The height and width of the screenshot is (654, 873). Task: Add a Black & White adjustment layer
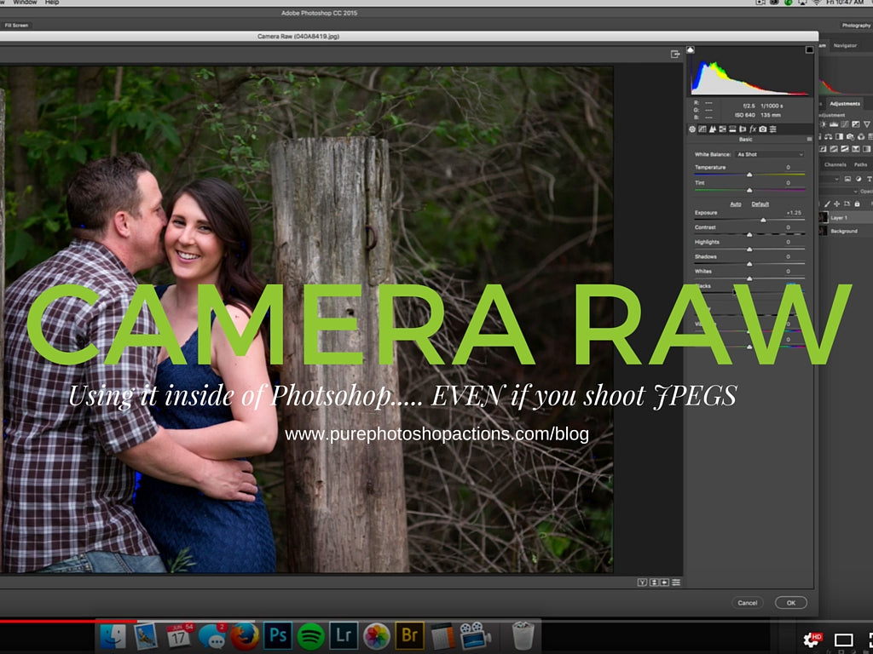click(x=839, y=137)
